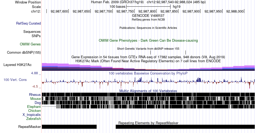Viewport: 255px width, 133px height.
Task: Select the Zebrafish alignment row label
Action: coord(34,119)
